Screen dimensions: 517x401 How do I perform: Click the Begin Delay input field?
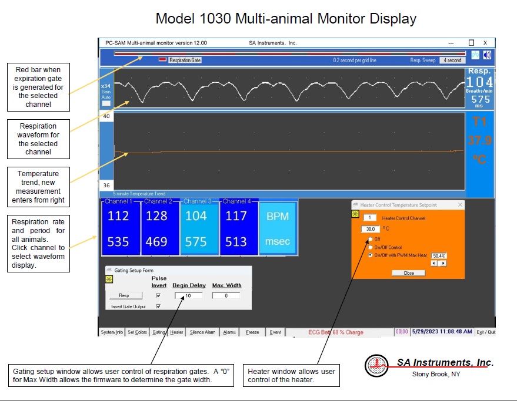pyautogui.click(x=189, y=296)
